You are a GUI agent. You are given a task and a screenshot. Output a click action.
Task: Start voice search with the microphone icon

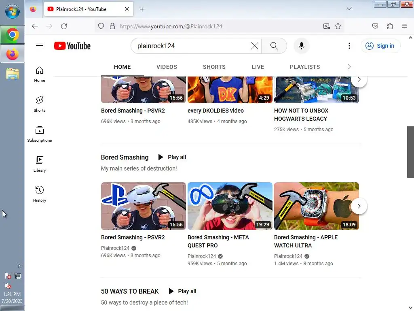301,46
